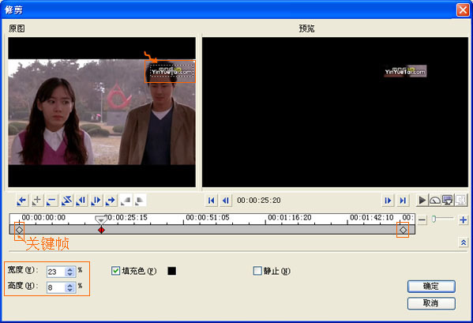Image resolution: width=473 pixels, height=323 pixels.
Task: Click the crop selection in the original image
Action: point(172,71)
